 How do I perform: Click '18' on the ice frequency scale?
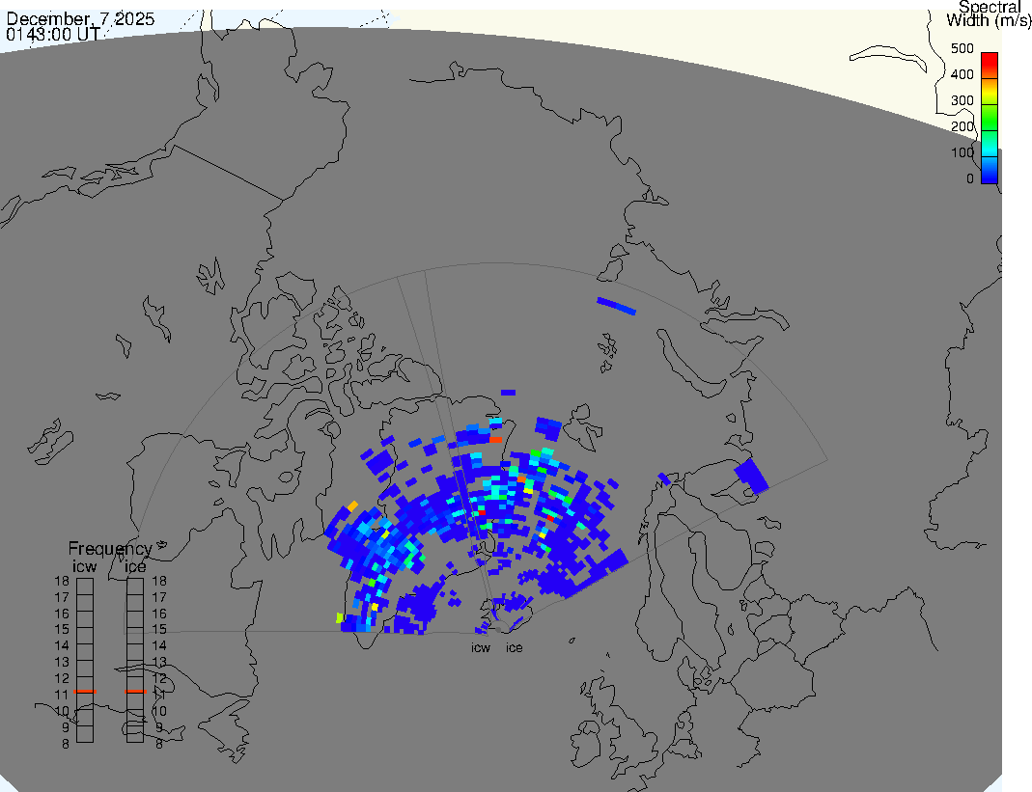click(x=159, y=581)
